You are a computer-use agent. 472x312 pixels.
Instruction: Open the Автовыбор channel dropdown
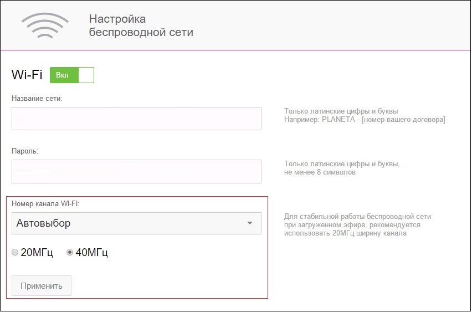136,223
